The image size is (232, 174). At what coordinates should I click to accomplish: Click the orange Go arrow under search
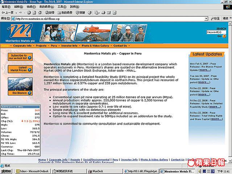click(224, 36)
